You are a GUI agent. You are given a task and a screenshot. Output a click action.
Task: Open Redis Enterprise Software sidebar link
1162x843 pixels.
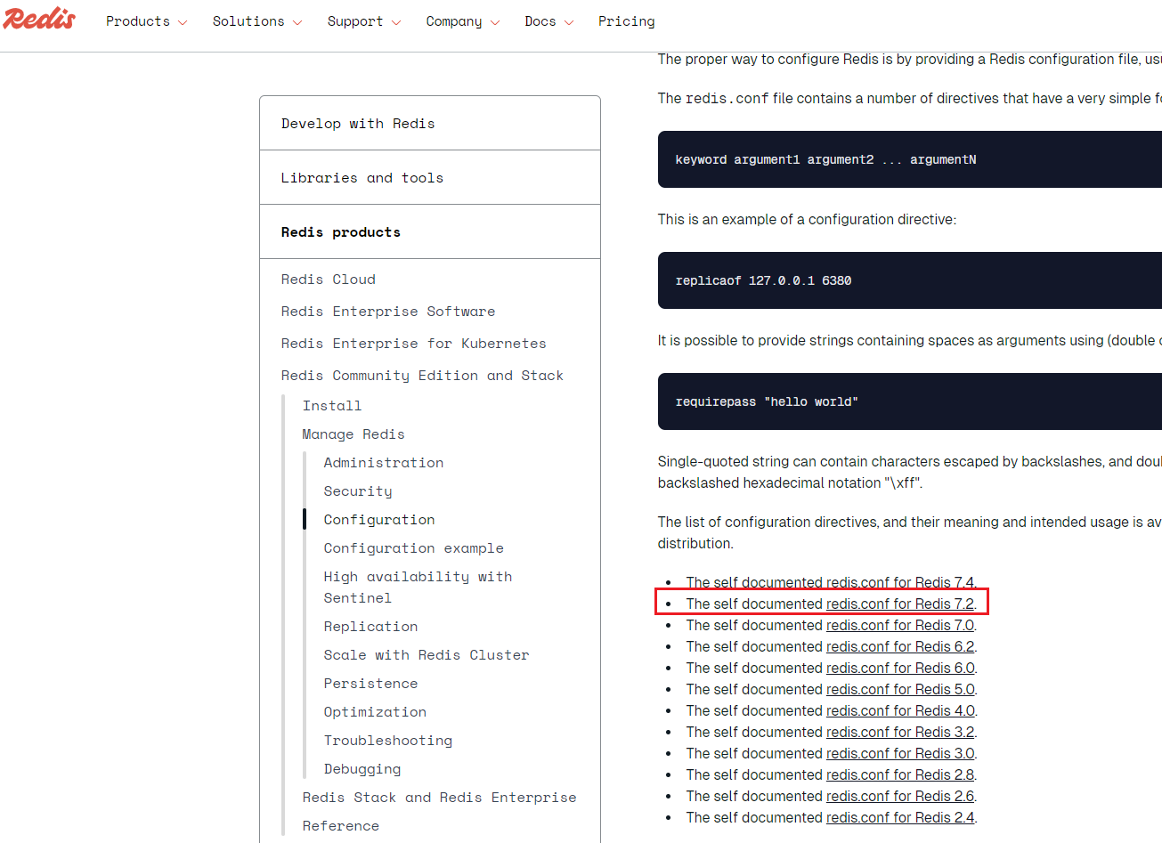point(388,312)
